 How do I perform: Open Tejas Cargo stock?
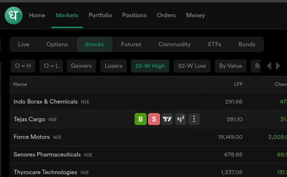30,119
